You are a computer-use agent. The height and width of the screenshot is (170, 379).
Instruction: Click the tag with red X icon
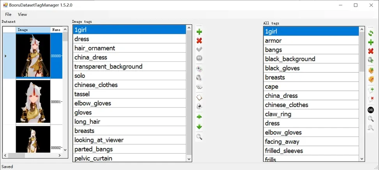click(x=370, y=99)
